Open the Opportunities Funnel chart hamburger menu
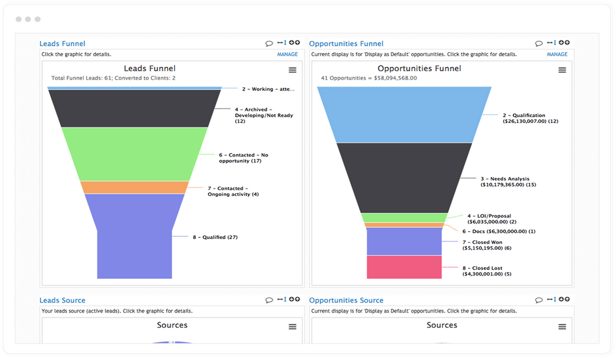Viewport: 616px width, 358px height. [x=562, y=70]
